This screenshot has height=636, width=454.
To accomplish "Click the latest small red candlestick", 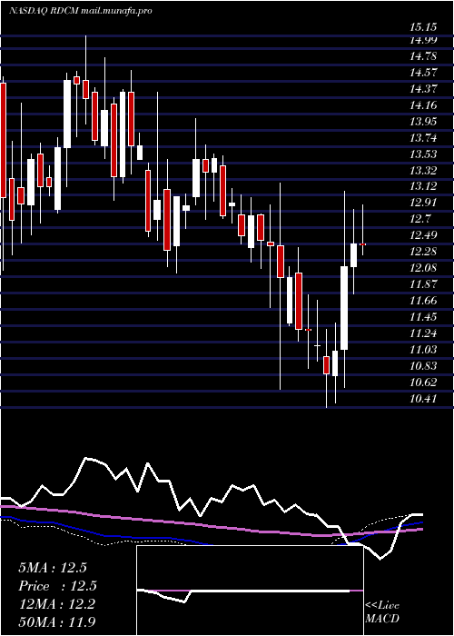I will pos(363,244).
